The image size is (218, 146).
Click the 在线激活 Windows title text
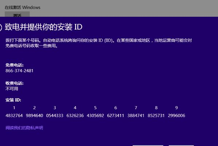click(x=22, y=7)
